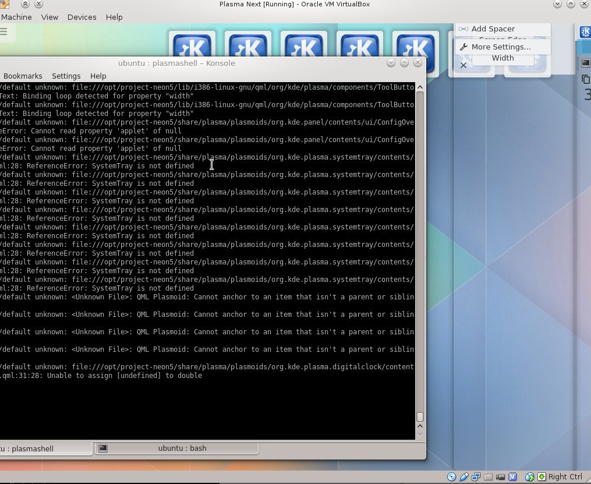Click the 'Unable to assign [undefined] to double' line
Image resolution: width=591 pixels, height=484 pixels.
pyautogui.click(x=125, y=376)
